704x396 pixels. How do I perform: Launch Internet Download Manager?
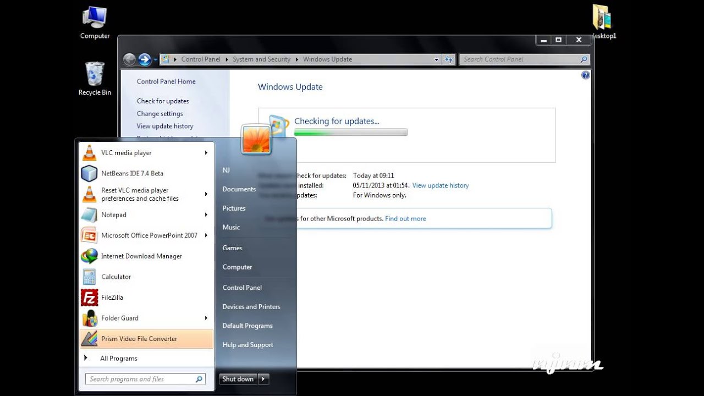point(146,256)
